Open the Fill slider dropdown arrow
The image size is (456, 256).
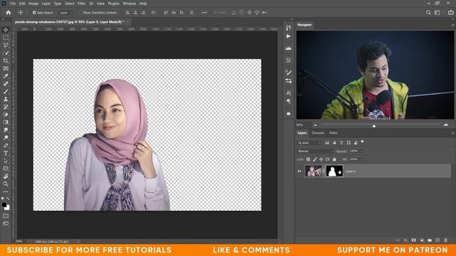point(361,159)
